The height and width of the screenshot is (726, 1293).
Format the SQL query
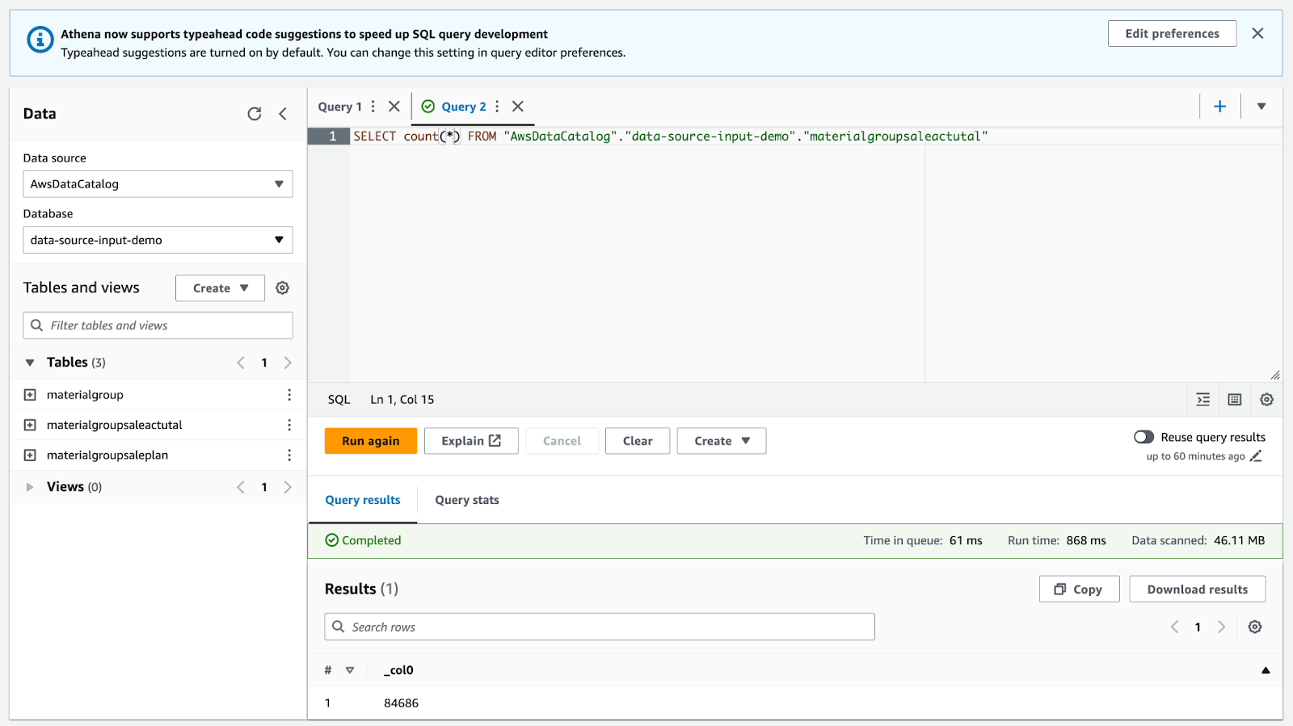click(x=1203, y=400)
